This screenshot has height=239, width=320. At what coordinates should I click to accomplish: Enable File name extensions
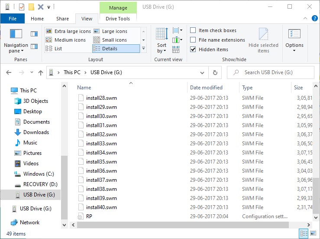pyautogui.click(x=193, y=39)
